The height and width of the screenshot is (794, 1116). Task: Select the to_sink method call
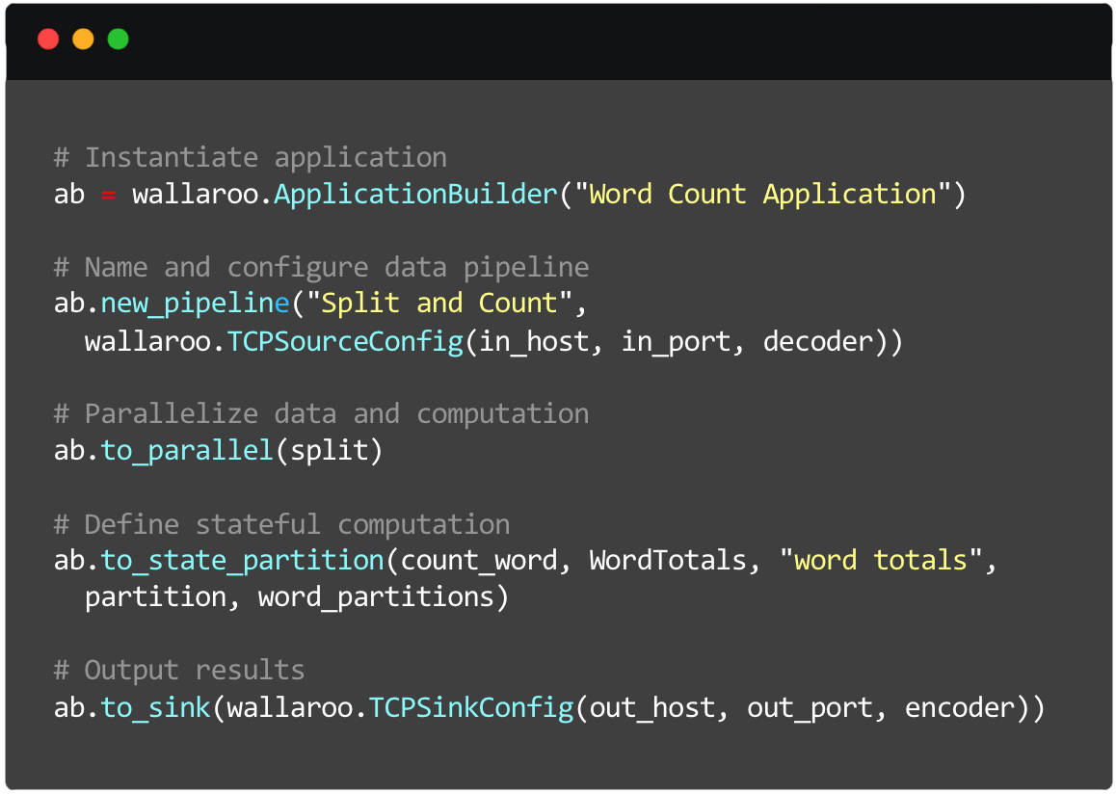(x=156, y=708)
